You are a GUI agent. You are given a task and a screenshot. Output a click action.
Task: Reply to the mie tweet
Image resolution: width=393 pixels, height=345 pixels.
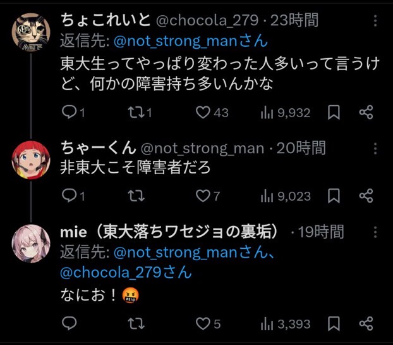(x=69, y=323)
